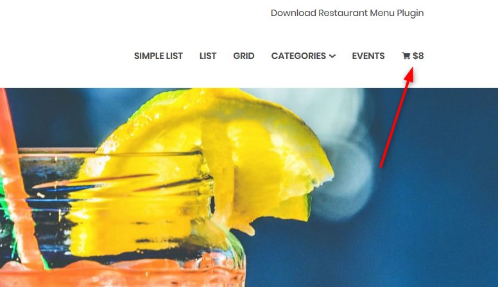This screenshot has height=287, width=498.
Task: Follow the Download Restaurant Menu Plugin link
Action: (347, 13)
